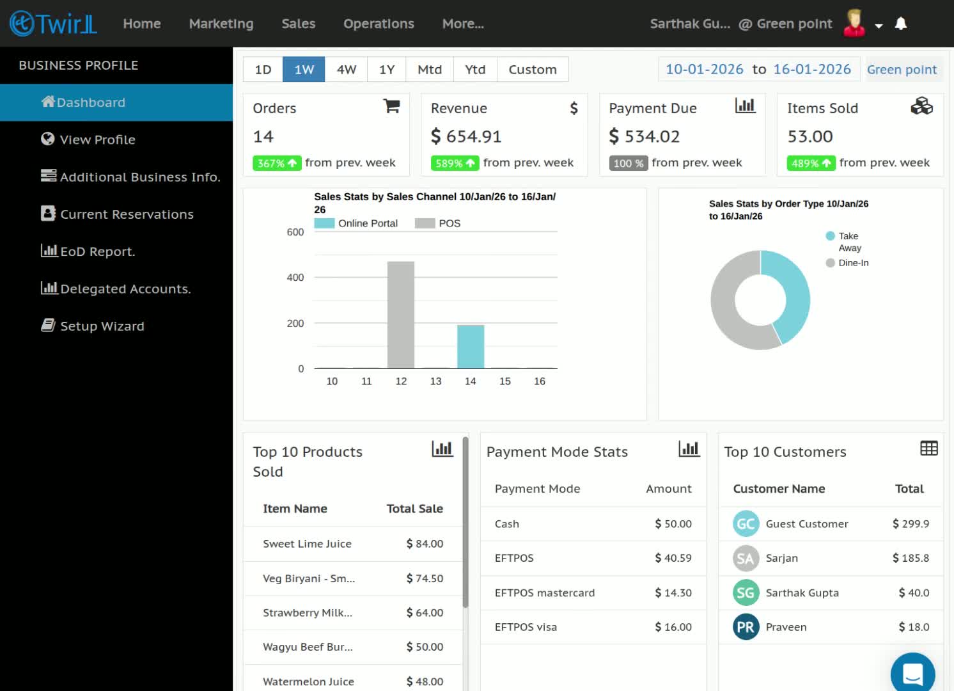This screenshot has width=954, height=691.
Task: Click the View Profile globe icon
Action: click(48, 139)
